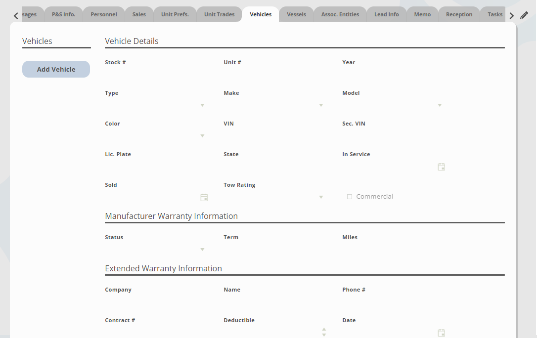This screenshot has width=537, height=338.
Task: Switch to the Vessels tab
Action: 296,14
